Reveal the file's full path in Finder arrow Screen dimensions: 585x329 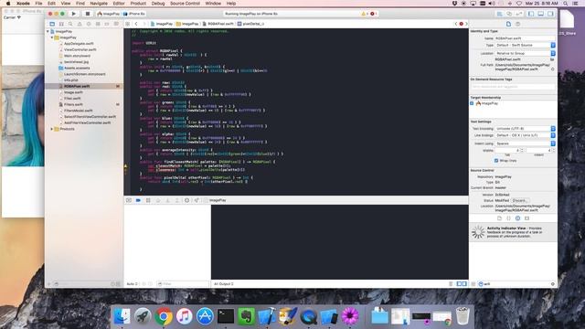(552, 69)
